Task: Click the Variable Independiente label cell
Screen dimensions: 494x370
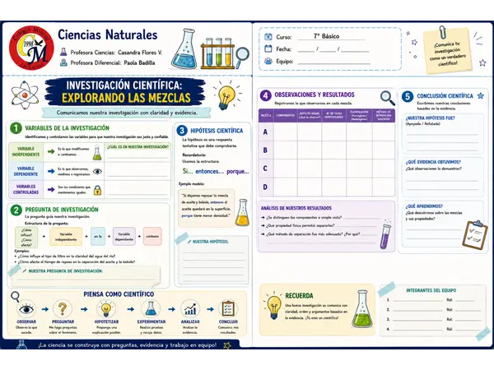Action: [26, 151]
